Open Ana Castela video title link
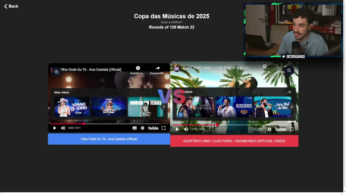346x195 pixels. click(91, 70)
